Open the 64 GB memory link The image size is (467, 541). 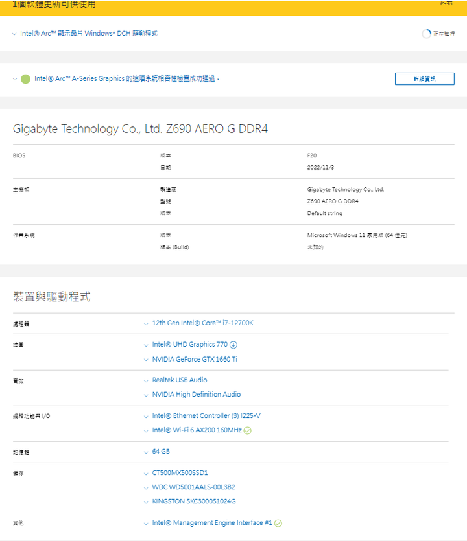click(x=161, y=452)
